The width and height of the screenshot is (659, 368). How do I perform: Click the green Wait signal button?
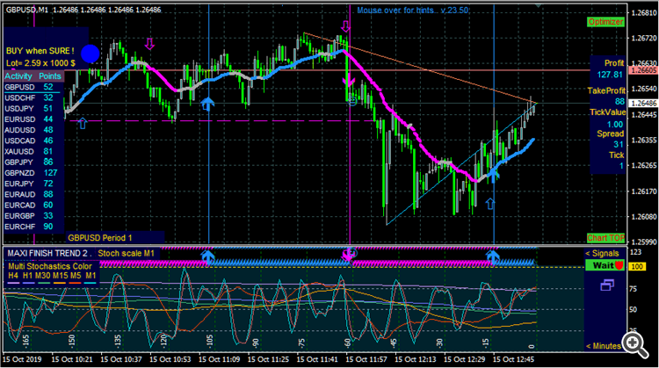click(x=605, y=265)
